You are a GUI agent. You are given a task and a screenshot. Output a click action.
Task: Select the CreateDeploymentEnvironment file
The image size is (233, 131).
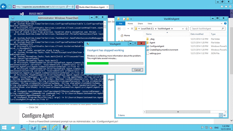tap(164, 50)
